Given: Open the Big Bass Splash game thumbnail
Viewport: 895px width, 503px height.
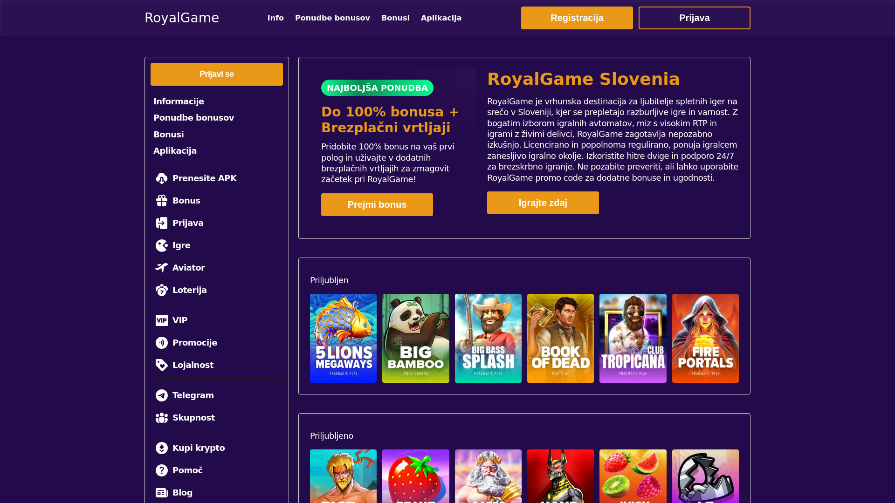Looking at the screenshot, I should point(488,338).
